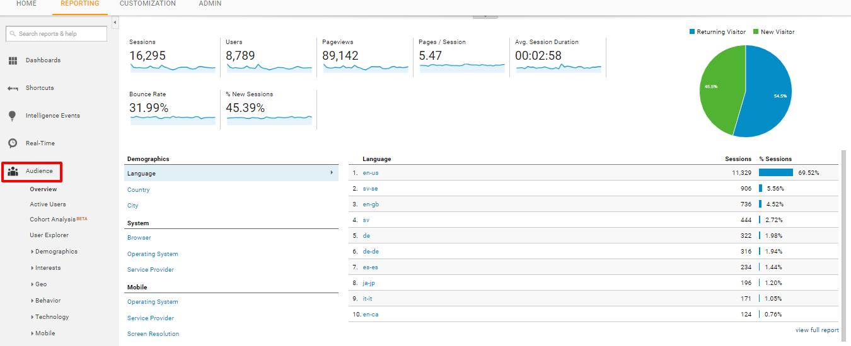Expand the Interests submenu
851x346 pixels.
coord(46,268)
